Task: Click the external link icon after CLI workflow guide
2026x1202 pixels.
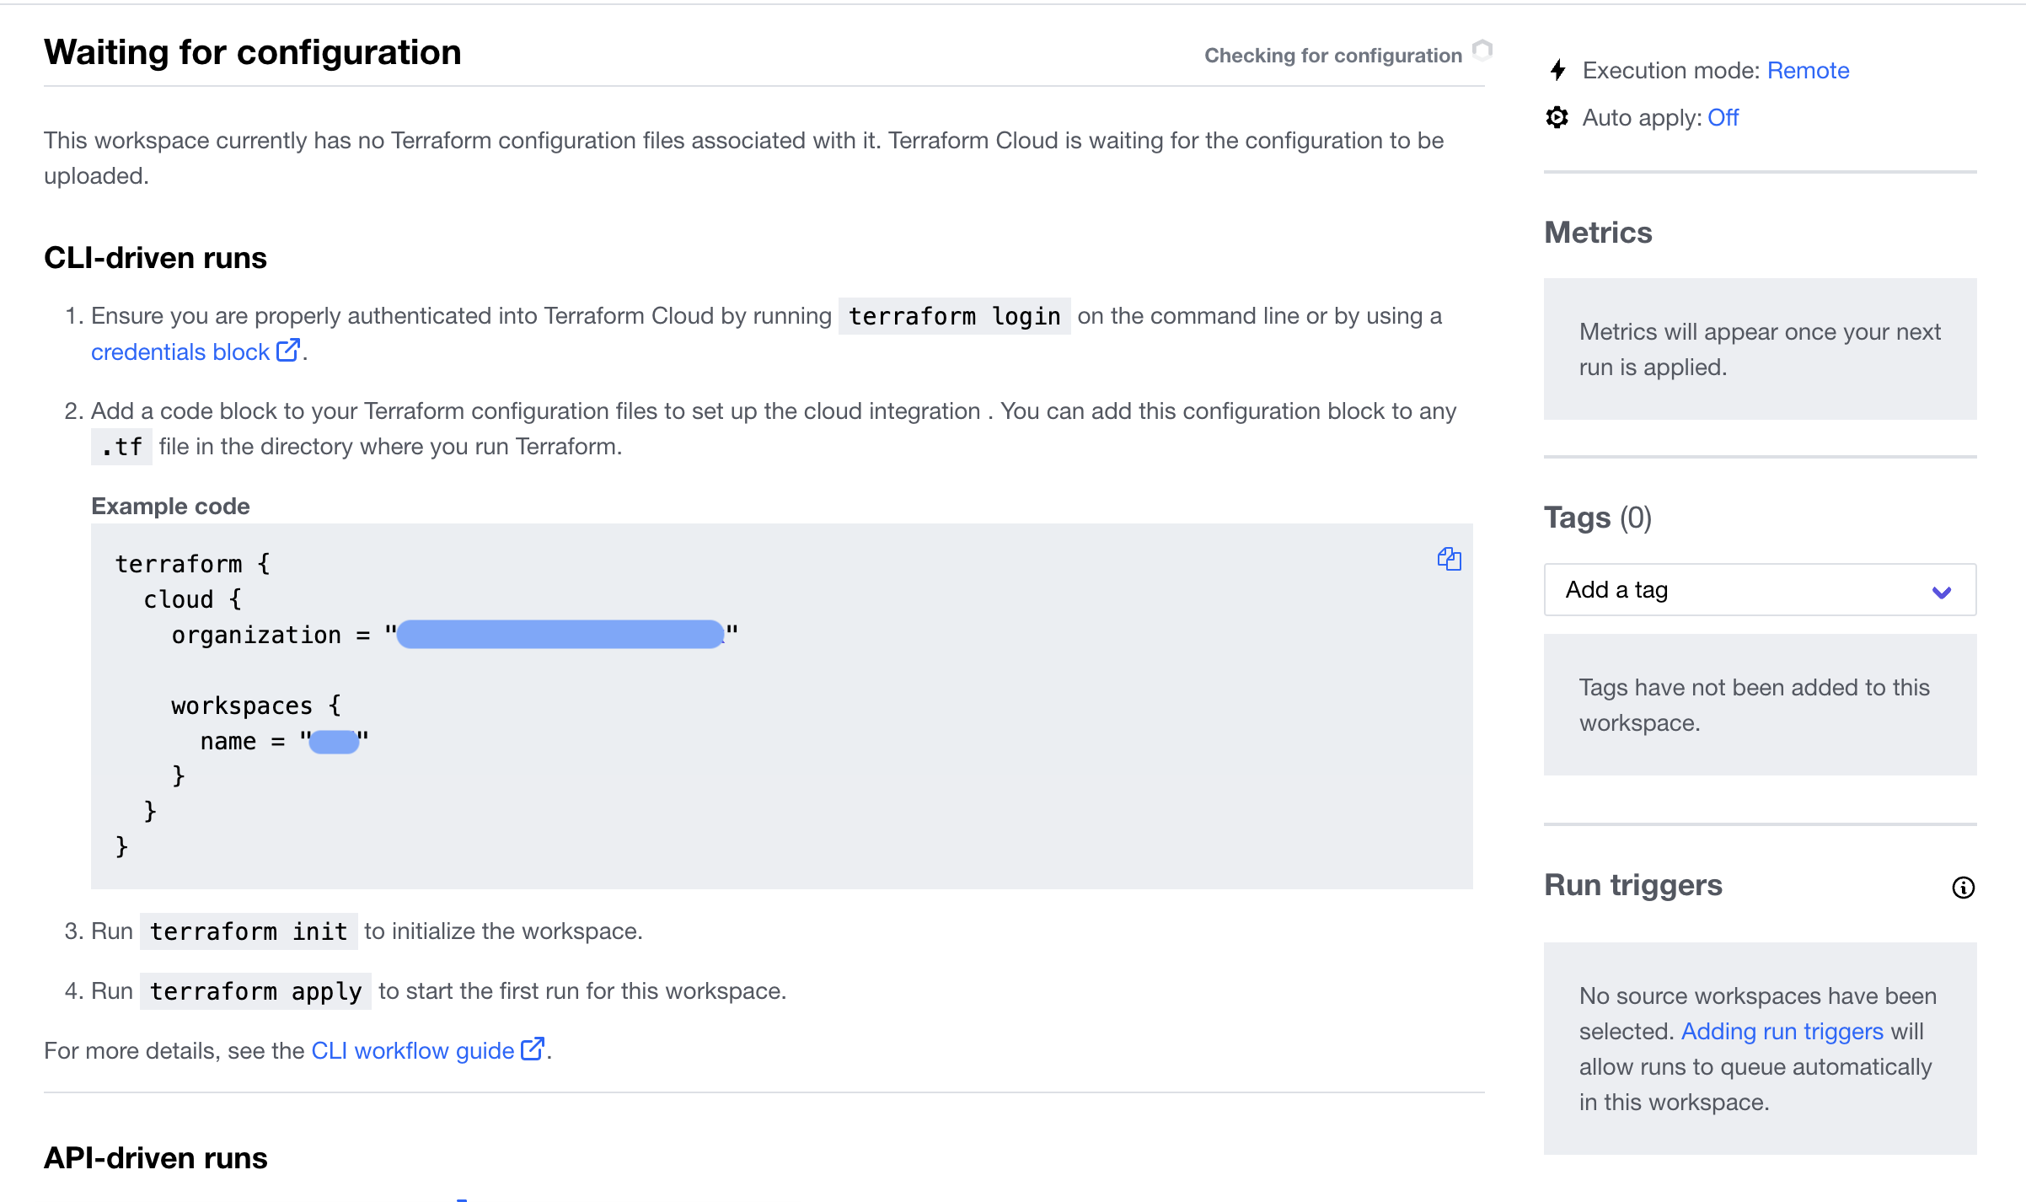Action: (x=533, y=1049)
